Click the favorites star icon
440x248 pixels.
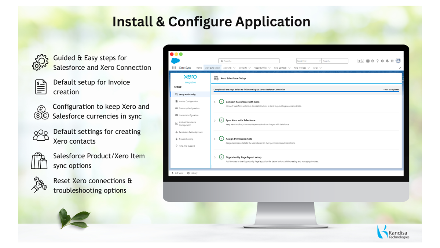359,61
